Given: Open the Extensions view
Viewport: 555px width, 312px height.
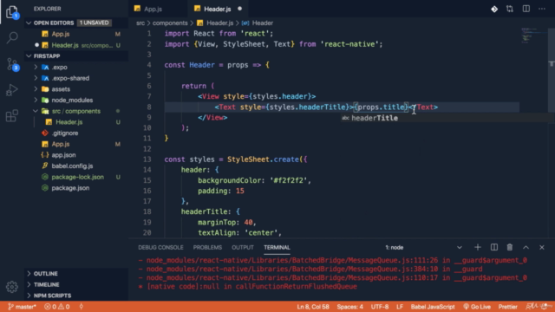Looking at the screenshot, I should tap(12, 115).
